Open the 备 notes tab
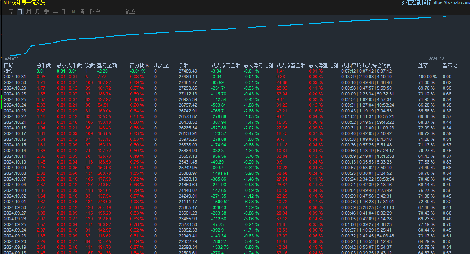The width and height of the screenshot is (470, 254). pos(82,11)
